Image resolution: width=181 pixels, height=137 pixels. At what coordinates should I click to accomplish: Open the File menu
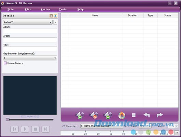tap(11, 9)
